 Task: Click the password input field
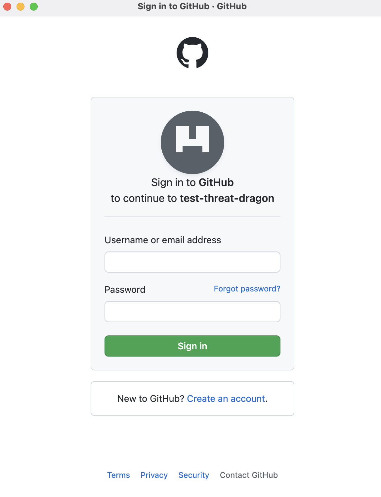192,311
